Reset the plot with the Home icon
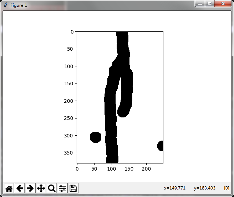This screenshot has width=234, height=197. click(x=9, y=188)
